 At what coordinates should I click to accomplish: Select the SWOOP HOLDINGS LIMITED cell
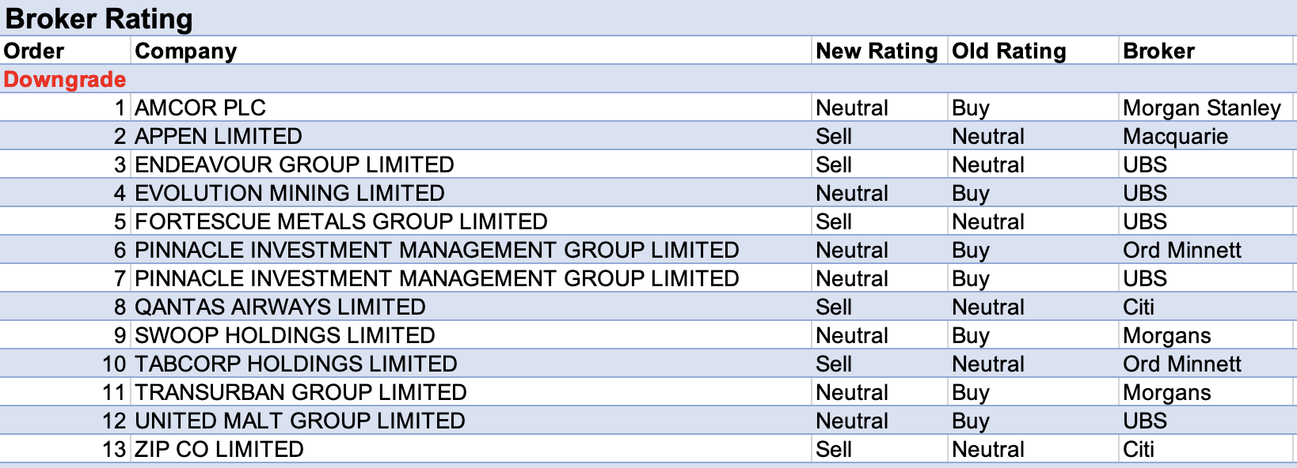click(x=285, y=335)
